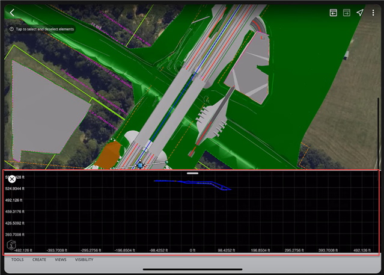Open the three-dot more options menu
384x275 pixels.
[x=373, y=13]
